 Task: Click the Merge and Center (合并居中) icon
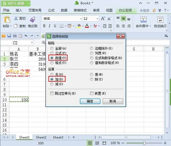(143, 19)
